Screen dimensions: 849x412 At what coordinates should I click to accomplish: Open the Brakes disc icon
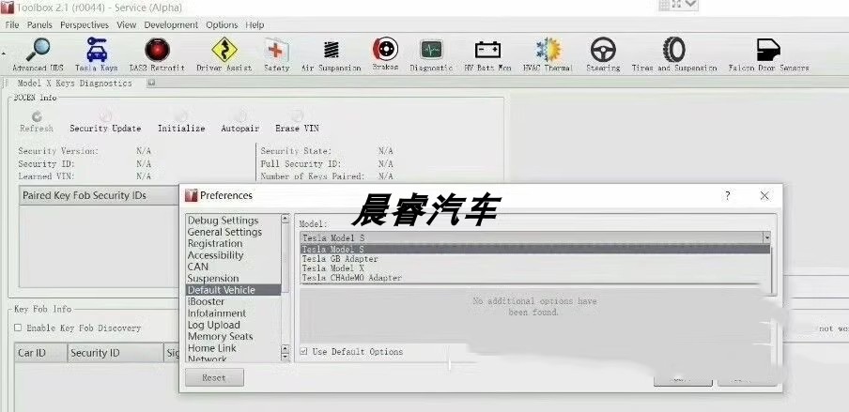[x=385, y=49]
